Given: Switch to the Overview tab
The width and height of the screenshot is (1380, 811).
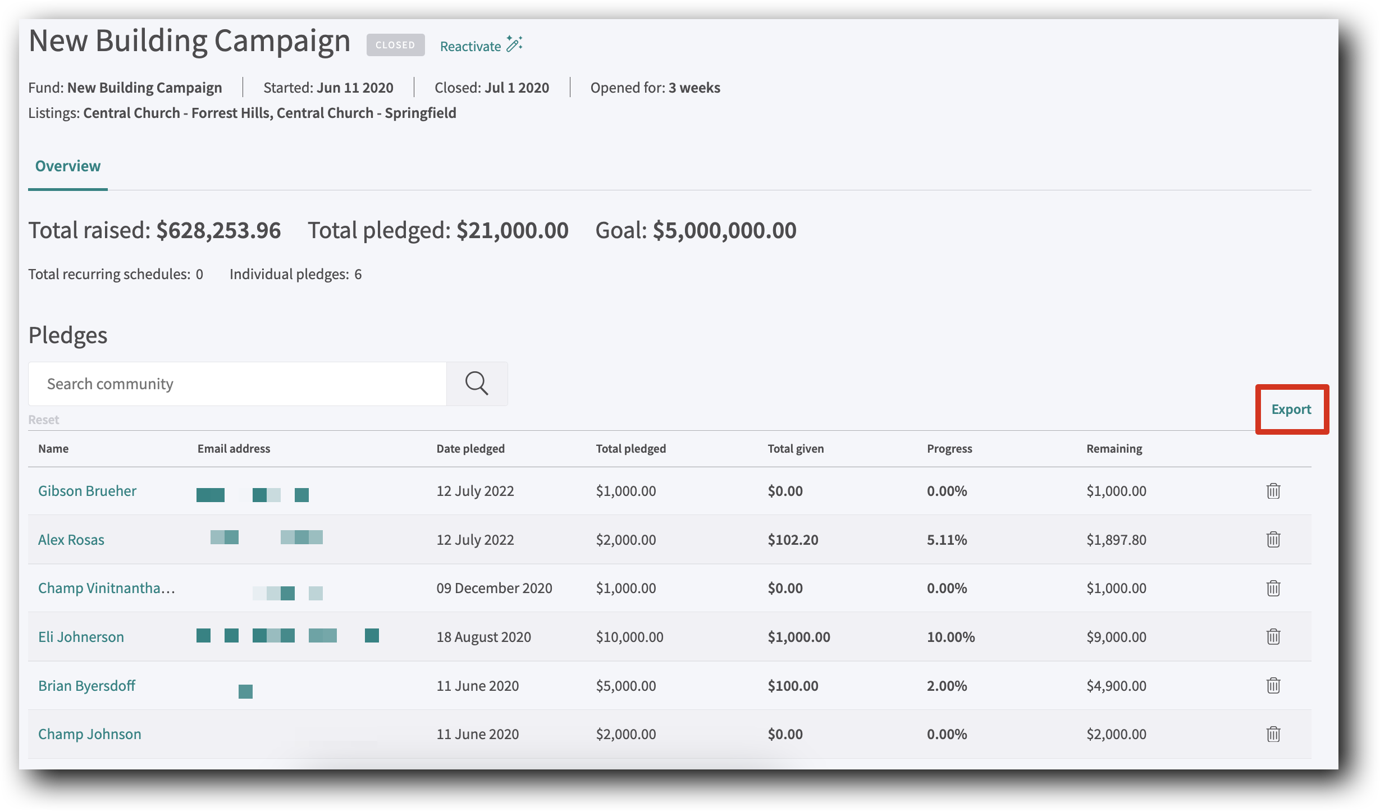Looking at the screenshot, I should click(68, 166).
